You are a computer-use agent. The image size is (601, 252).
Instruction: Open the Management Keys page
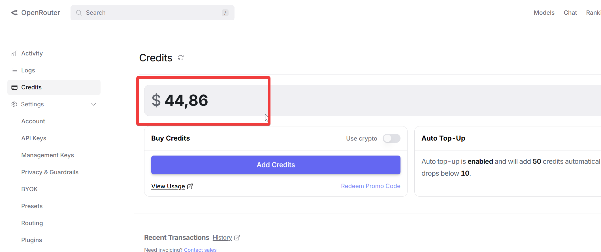click(x=48, y=155)
